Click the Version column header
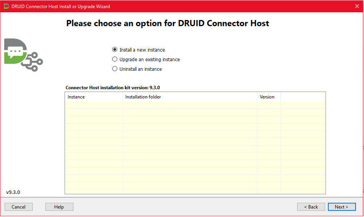The width and height of the screenshot is (364, 217). pos(269,97)
